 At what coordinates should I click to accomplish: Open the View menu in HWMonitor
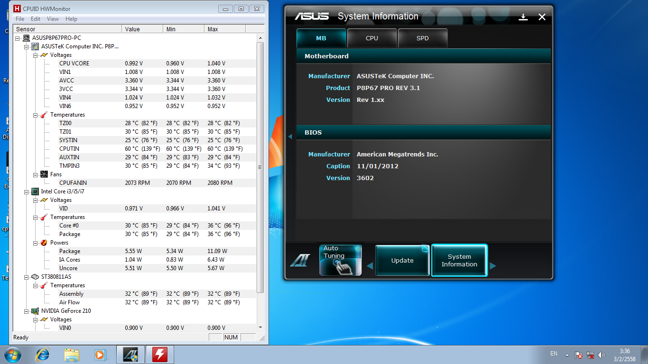[53, 19]
